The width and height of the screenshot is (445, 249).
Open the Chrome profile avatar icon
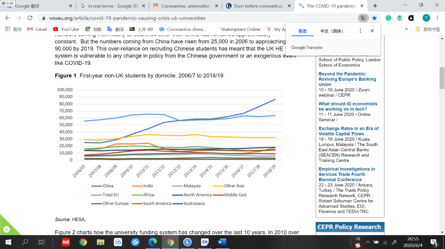[426, 18]
